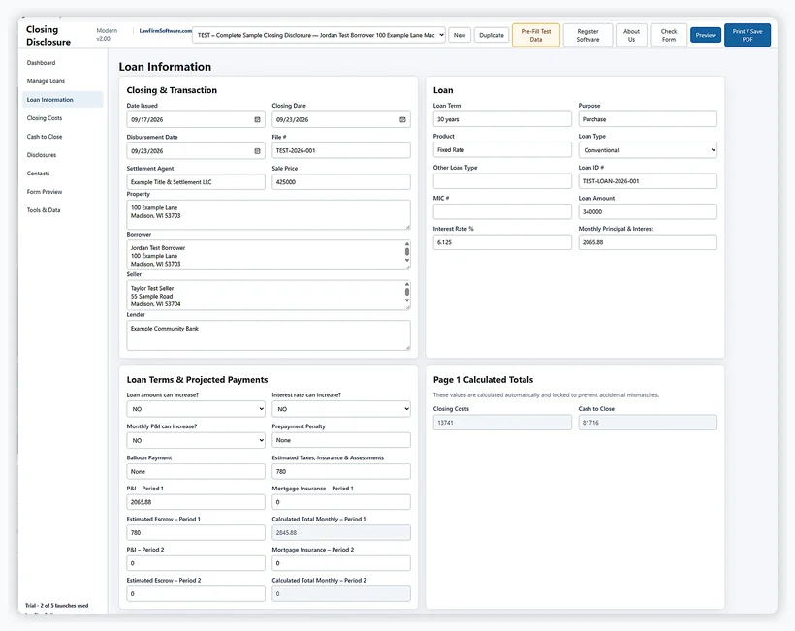
Task: Click the Sale Price field
Action: coord(341,182)
